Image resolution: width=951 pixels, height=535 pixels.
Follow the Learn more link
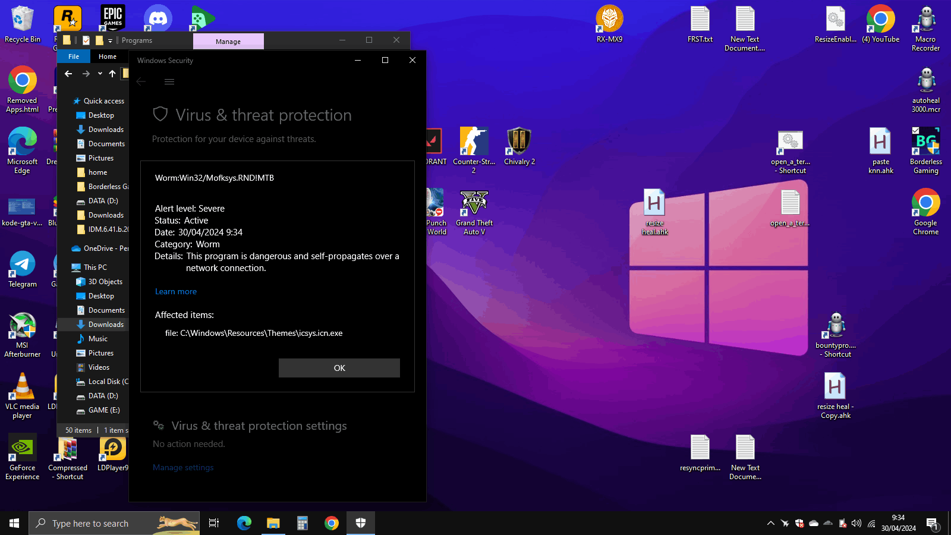pyautogui.click(x=176, y=291)
